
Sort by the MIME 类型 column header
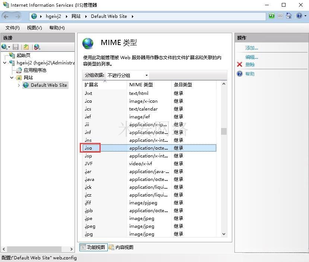(149, 85)
